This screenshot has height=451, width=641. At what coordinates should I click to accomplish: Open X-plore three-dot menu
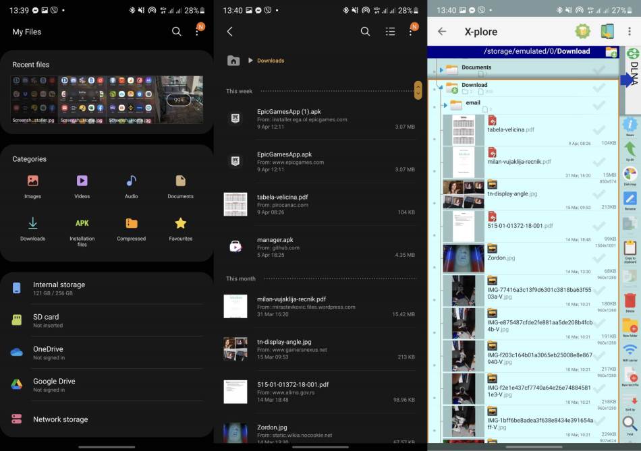pos(630,32)
